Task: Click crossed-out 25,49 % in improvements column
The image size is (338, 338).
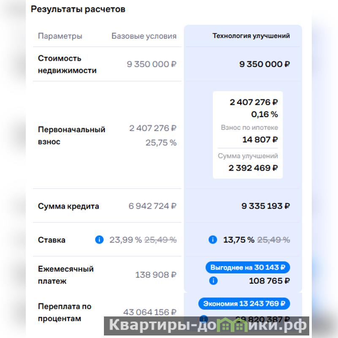Action: click(274, 240)
